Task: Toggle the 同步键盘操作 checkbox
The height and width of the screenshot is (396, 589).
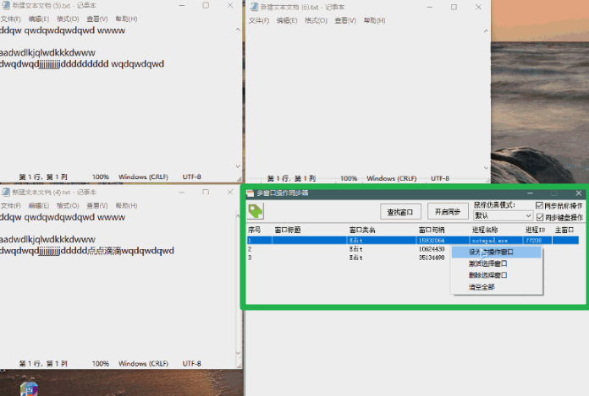Action: [540, 217]
